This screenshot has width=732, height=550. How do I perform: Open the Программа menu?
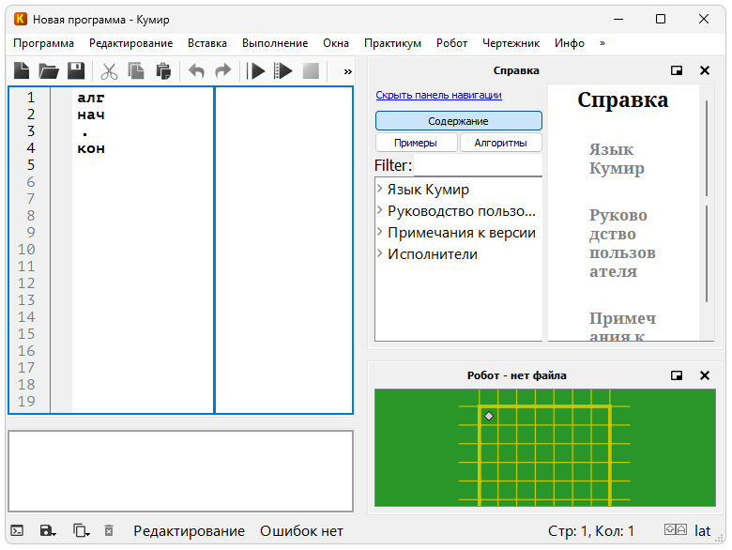[x=43, y=43]
